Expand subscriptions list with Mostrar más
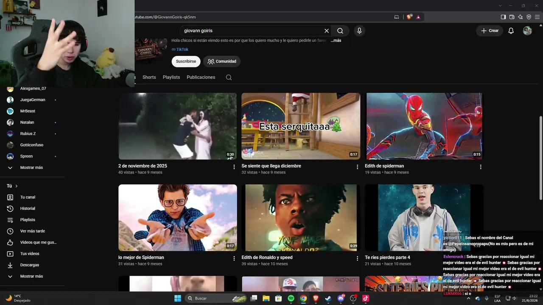The height and width of the screenshot is (305, 543). [x=32, y=168]
